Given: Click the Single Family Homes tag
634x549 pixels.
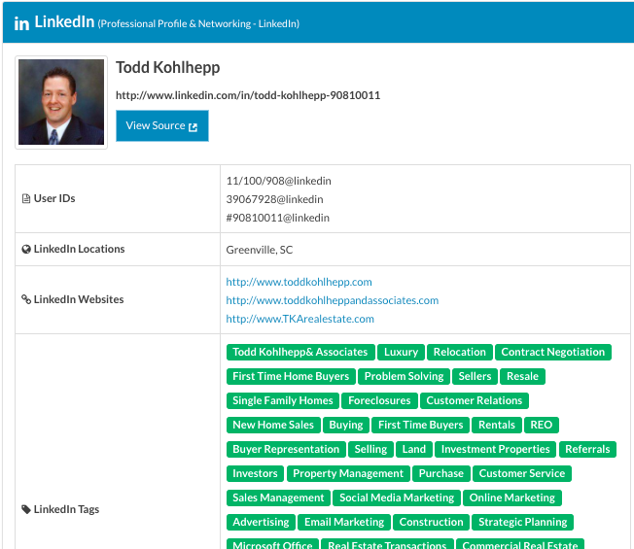Looking at the screenshot, I should (x=283, y=400).
